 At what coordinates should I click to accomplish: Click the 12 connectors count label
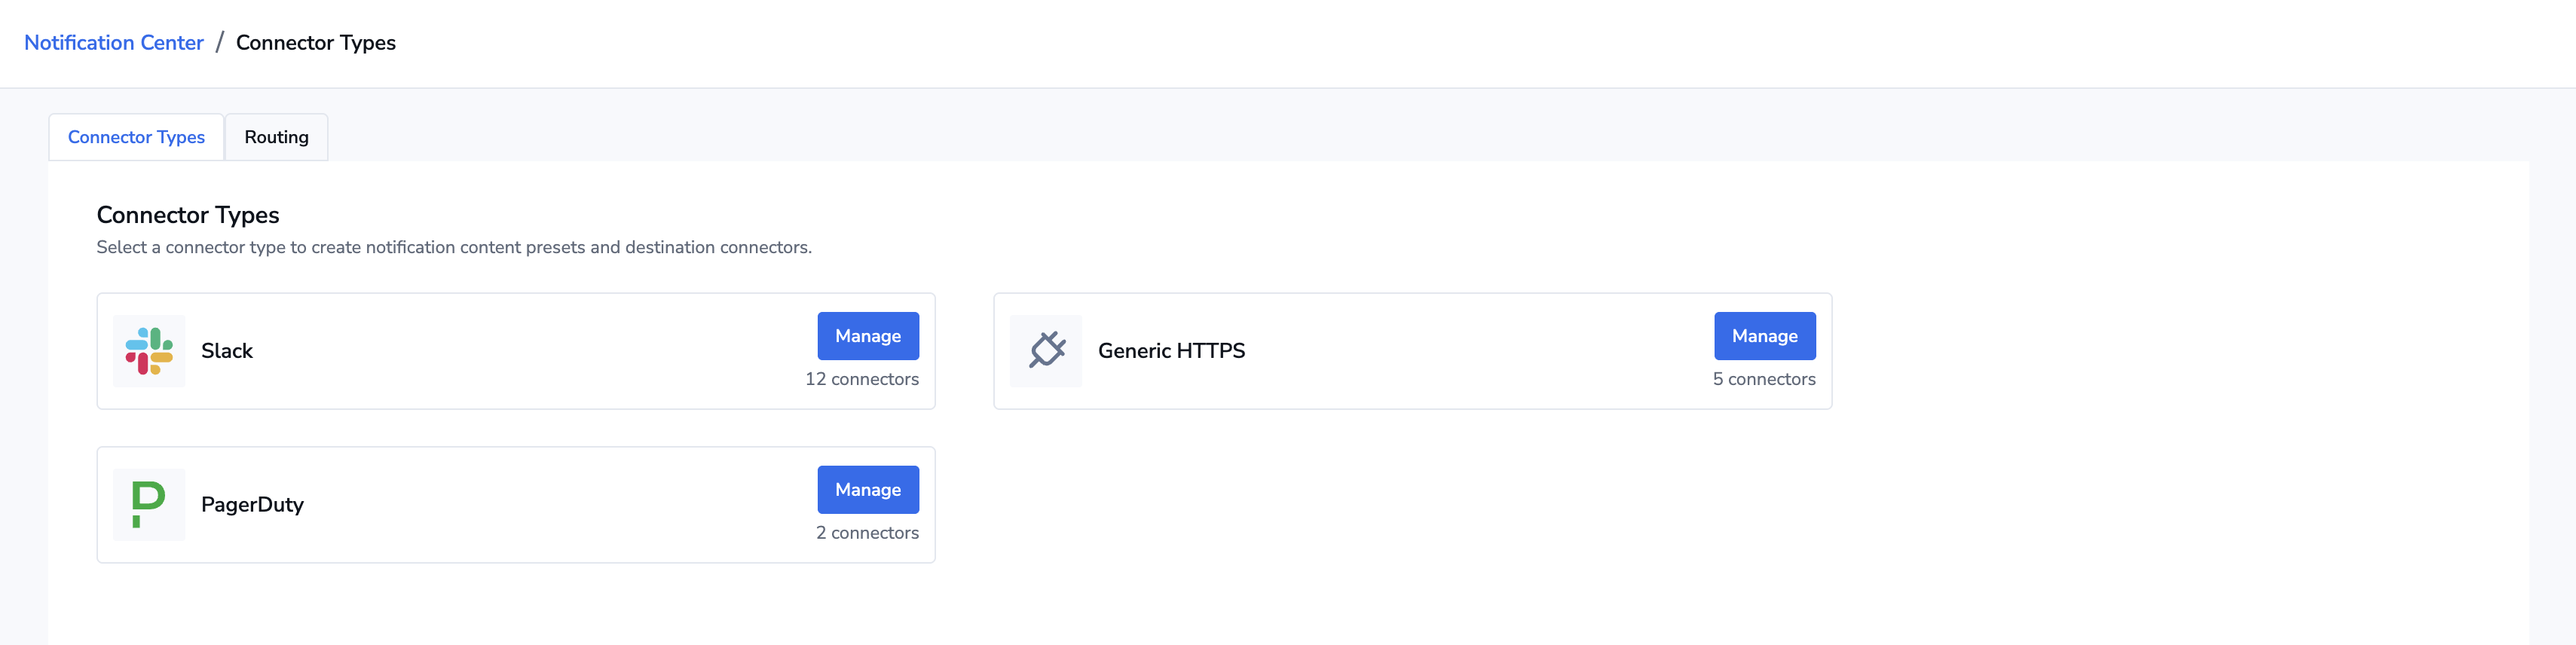point(862,379)
